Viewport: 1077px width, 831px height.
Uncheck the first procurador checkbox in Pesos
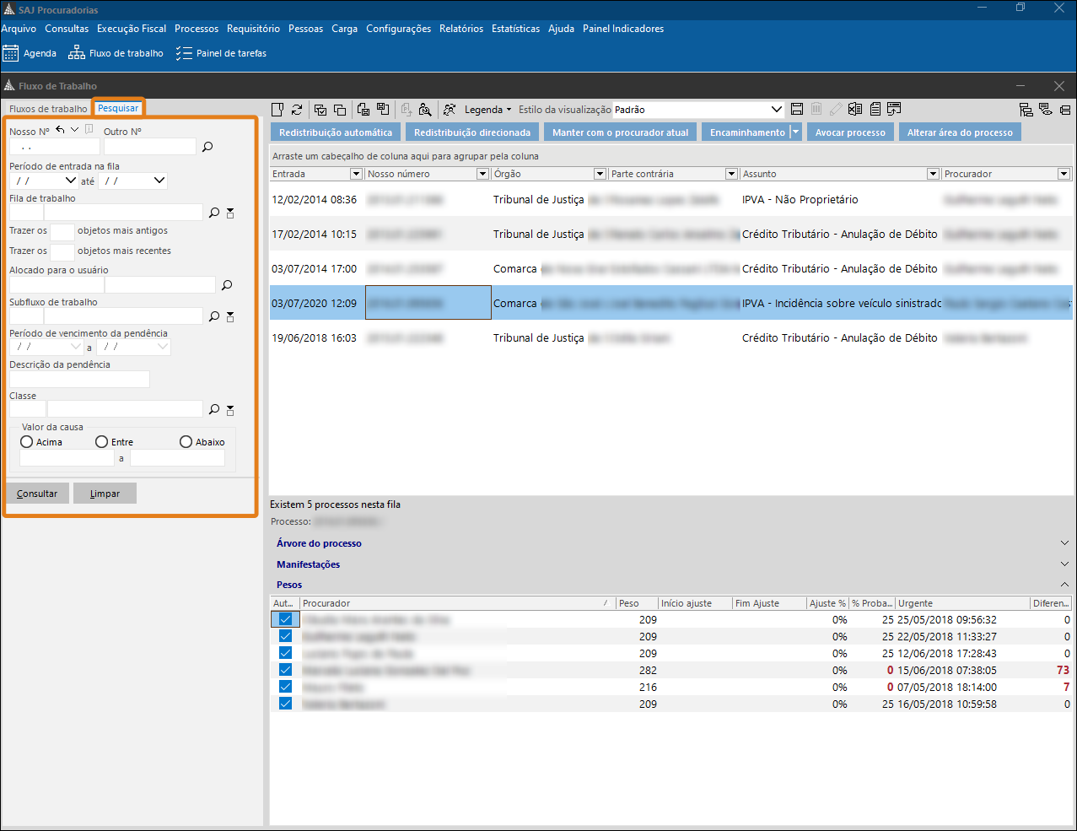click(x=285, y=620)
